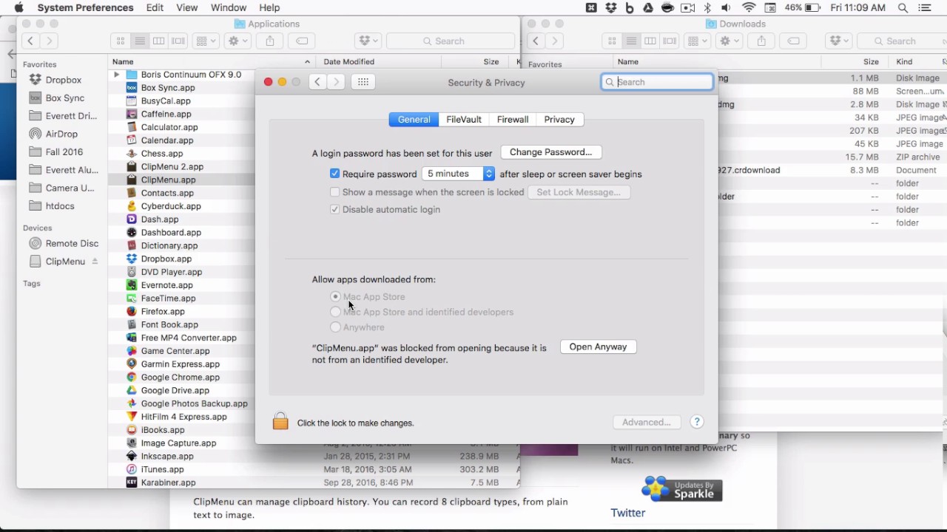Open Dropbox menu bar icon

611,7
